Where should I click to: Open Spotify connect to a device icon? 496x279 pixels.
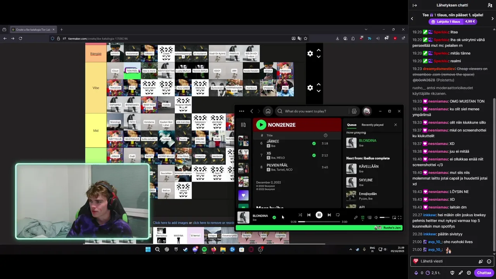tap(369, 217)
